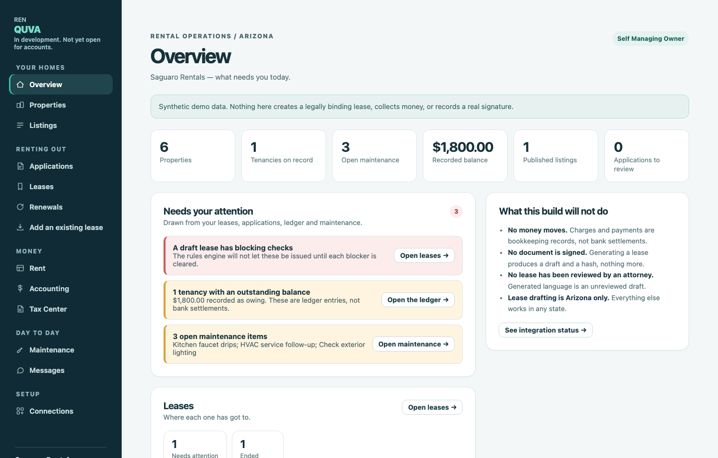This screenshot has height=458, width=718.
Task: Click the document icon beside Applications
Action: tap(20, 166)
